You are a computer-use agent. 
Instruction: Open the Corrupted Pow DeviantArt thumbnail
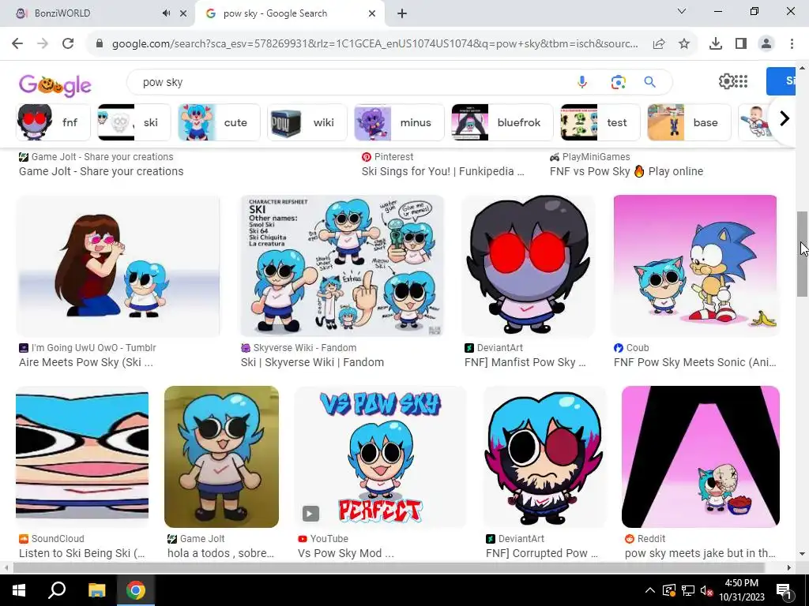(544, 457)
